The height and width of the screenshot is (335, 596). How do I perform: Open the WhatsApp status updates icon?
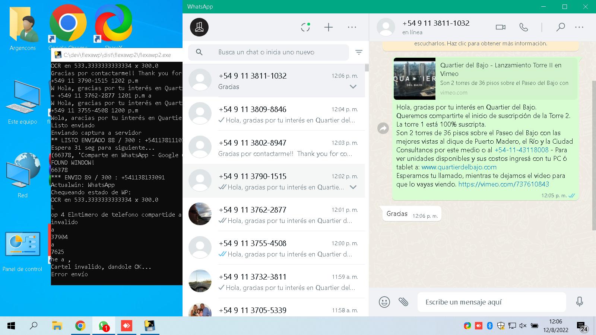pos(305,27)
